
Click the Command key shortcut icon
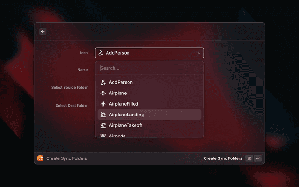[x=249, y=158]
